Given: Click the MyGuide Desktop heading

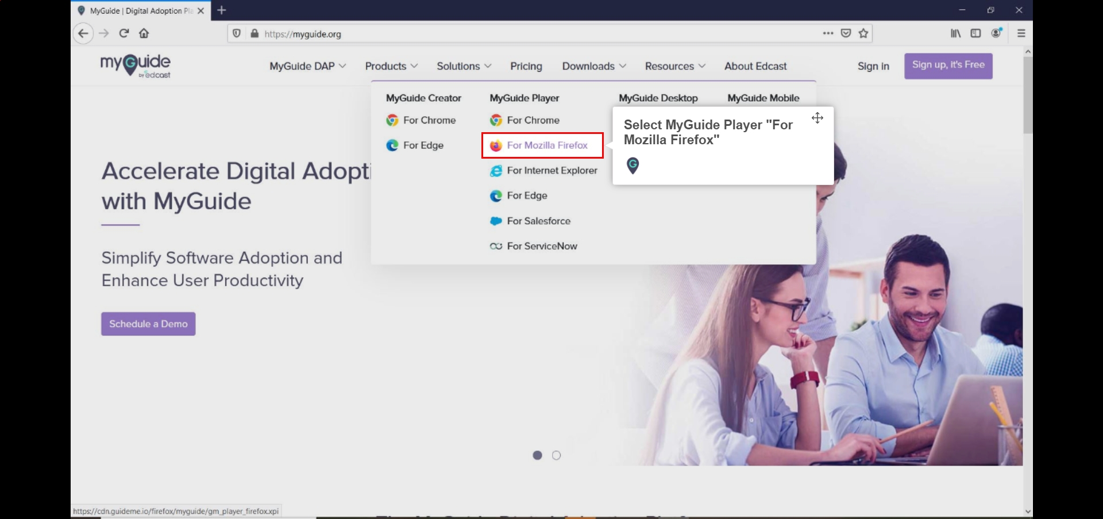Looking at the screenshot, I should [658, 98].
